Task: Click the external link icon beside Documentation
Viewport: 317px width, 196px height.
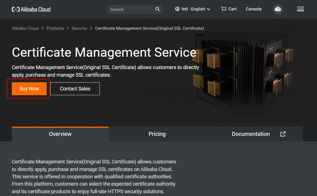Action: [x=283, y=134]
